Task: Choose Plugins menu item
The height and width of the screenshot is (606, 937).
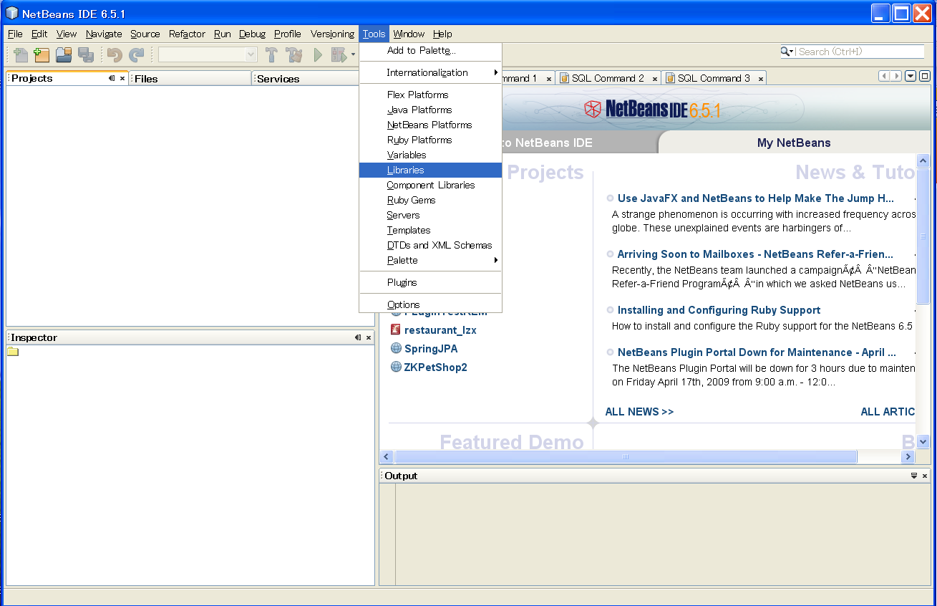Action: pyautogui.click(x=430, y=282)
